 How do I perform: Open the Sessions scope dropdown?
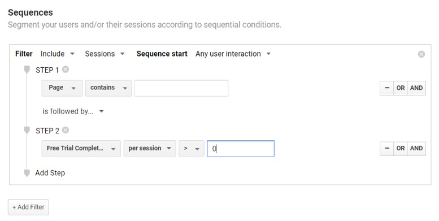point(105,54)
